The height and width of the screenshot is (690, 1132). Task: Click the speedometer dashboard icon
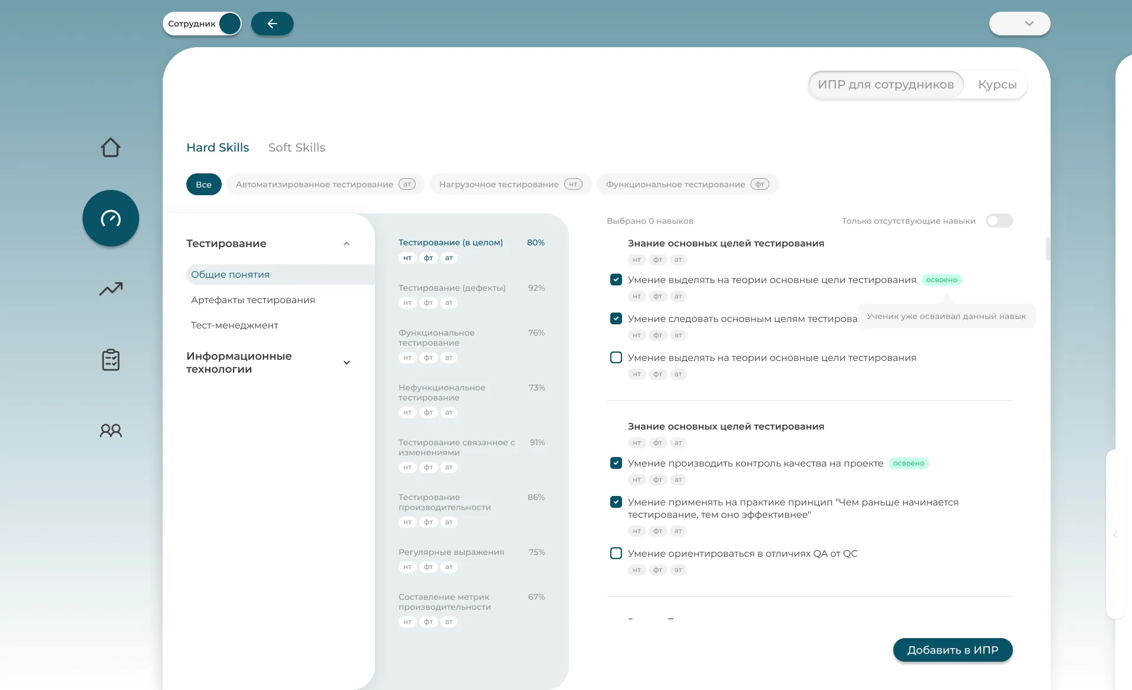[x=110, y=218]
